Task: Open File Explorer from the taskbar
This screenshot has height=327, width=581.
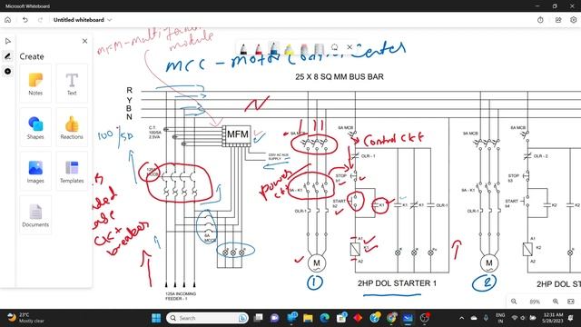Action: (308, 318)
